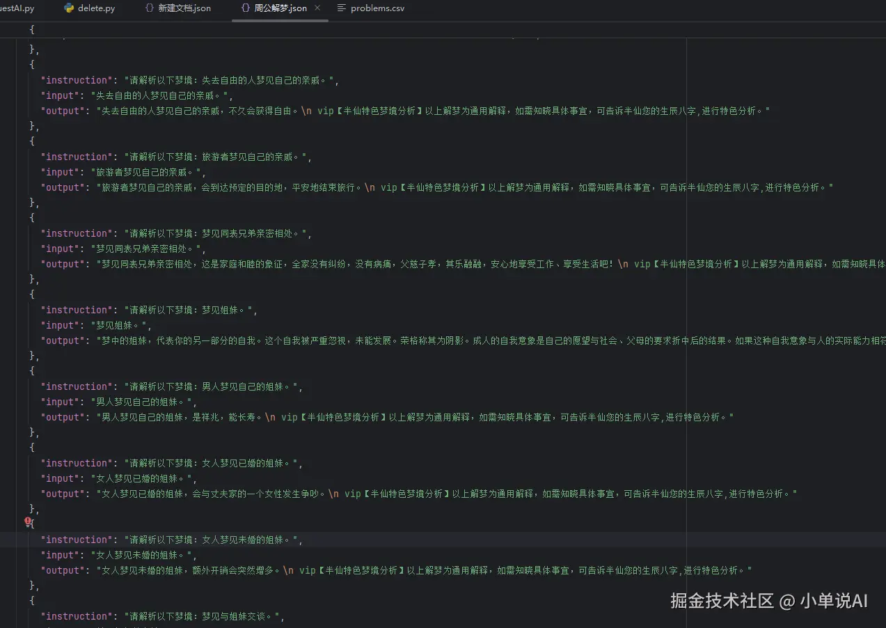Click the braces icon on 新建文档.json tab
886x628 pixels.
coord(149,8)
